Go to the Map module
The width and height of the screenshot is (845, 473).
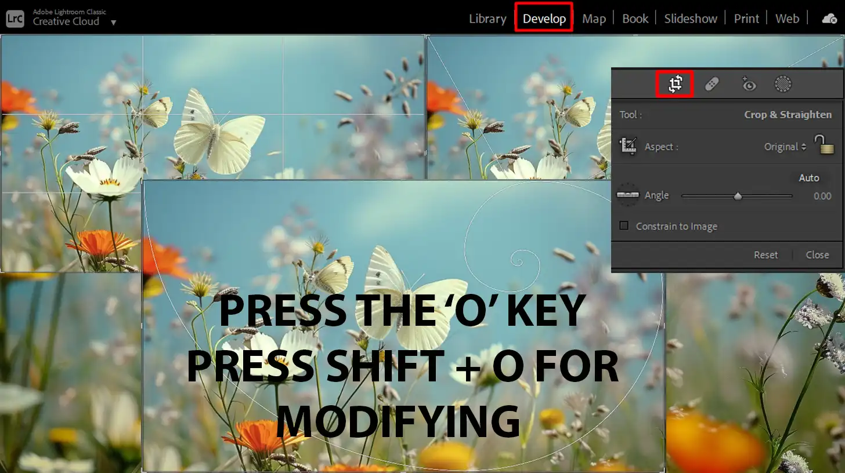[x=594, y=19]
